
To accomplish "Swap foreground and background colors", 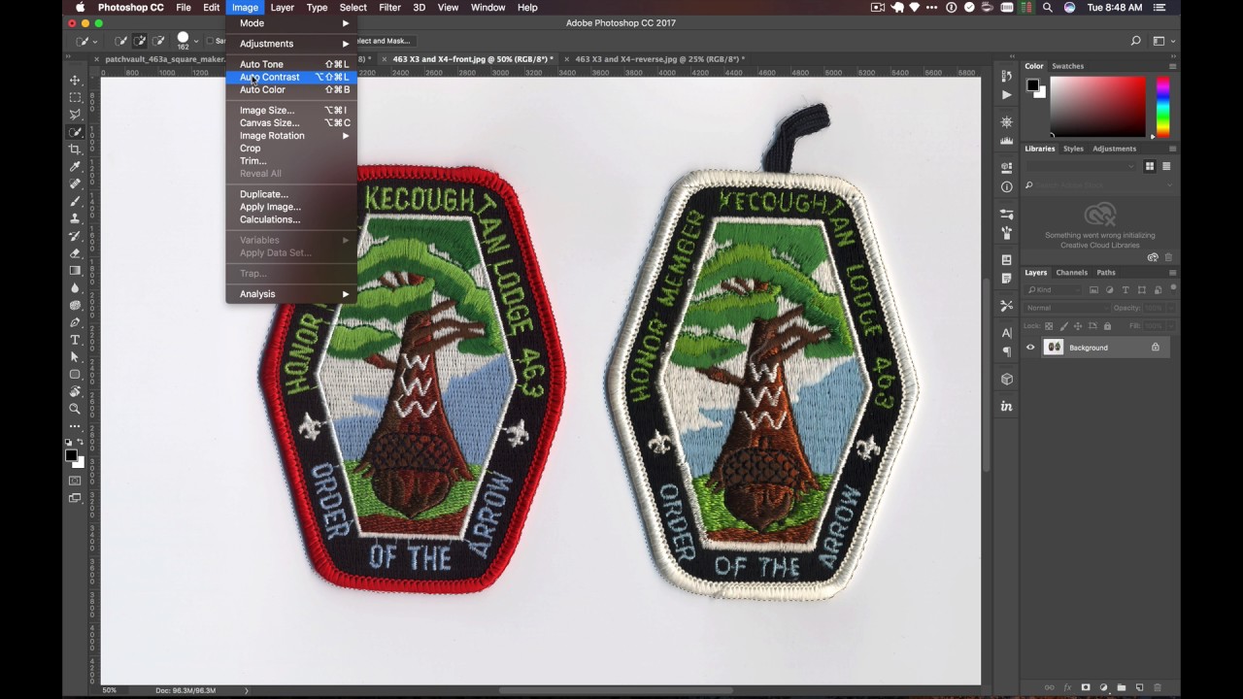I will tap(82, 444).
